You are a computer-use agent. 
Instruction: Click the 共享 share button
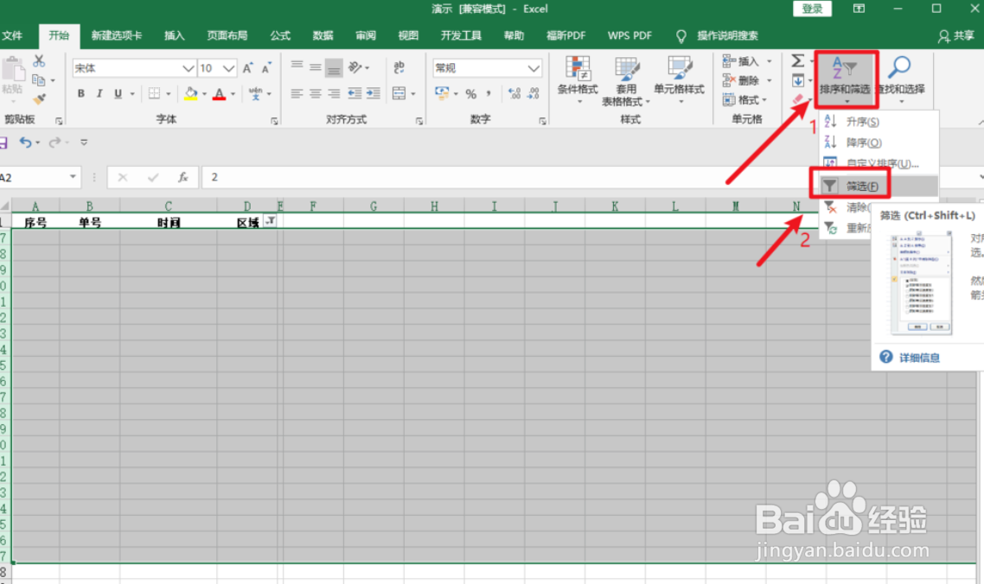click(x=955, y=35)
